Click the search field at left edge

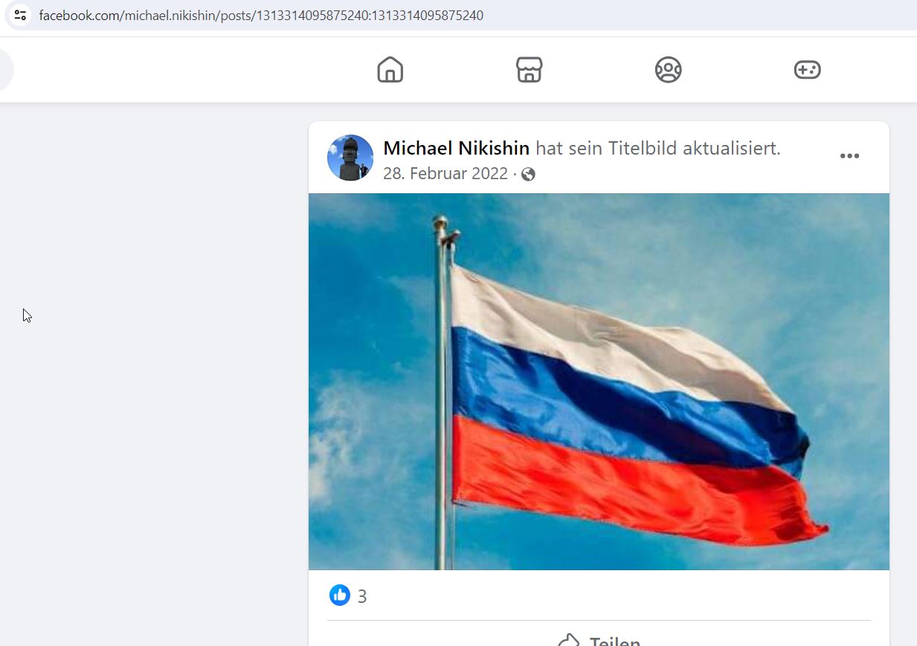tap(6, 70)
